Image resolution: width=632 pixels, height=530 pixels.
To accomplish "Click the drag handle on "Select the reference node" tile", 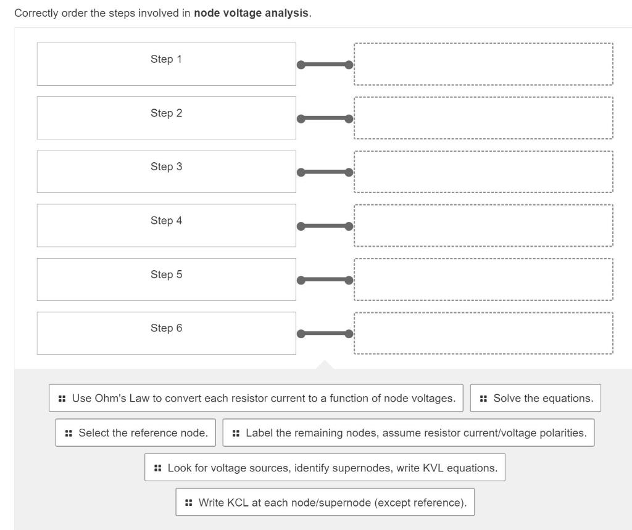I will (70, 433).
